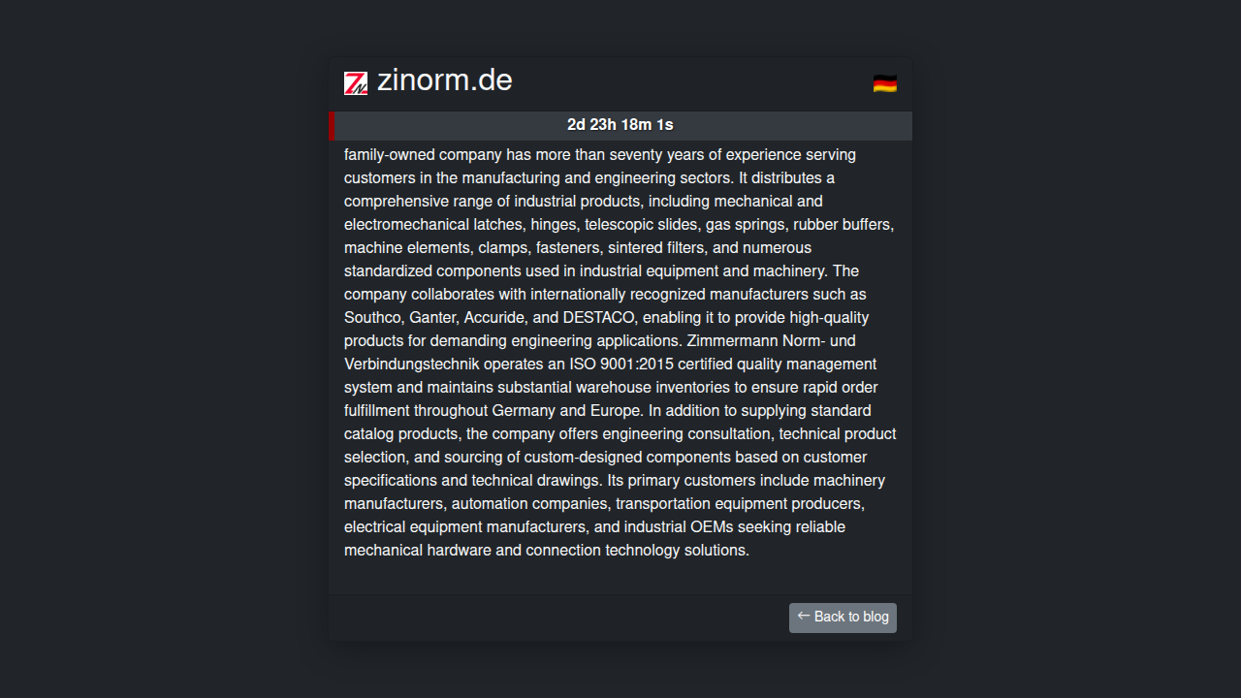Image resolution: width=1241 pixels, height=698 pixels.
Task: Click the Zimmermann Norm- und text
Action: click(x=771, y=341)
